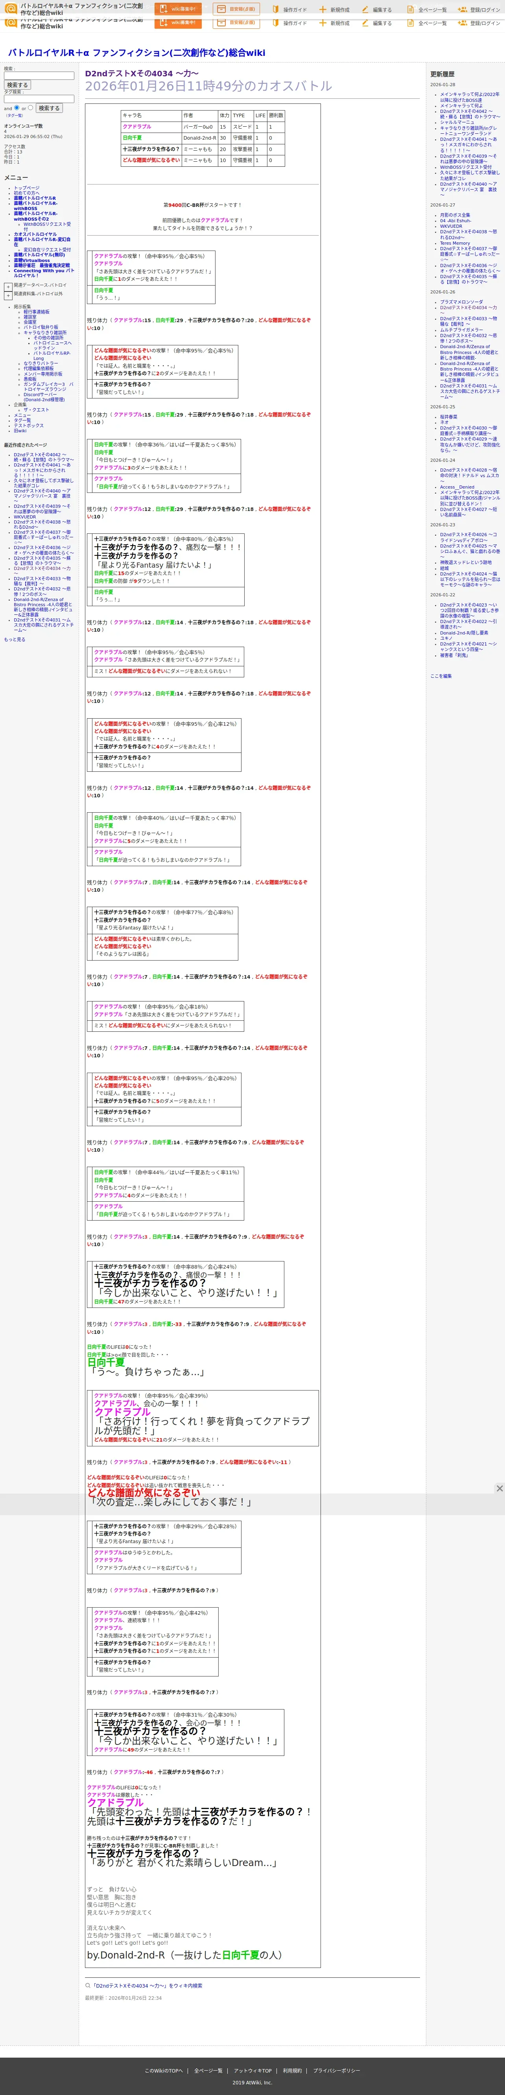Open ムルチプライガメラー in update history
The width and height of the screenshot is (505, 2095).
462,329
